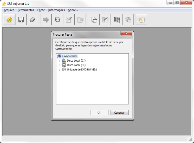Open the Fonte menu

tap(41, 10)
